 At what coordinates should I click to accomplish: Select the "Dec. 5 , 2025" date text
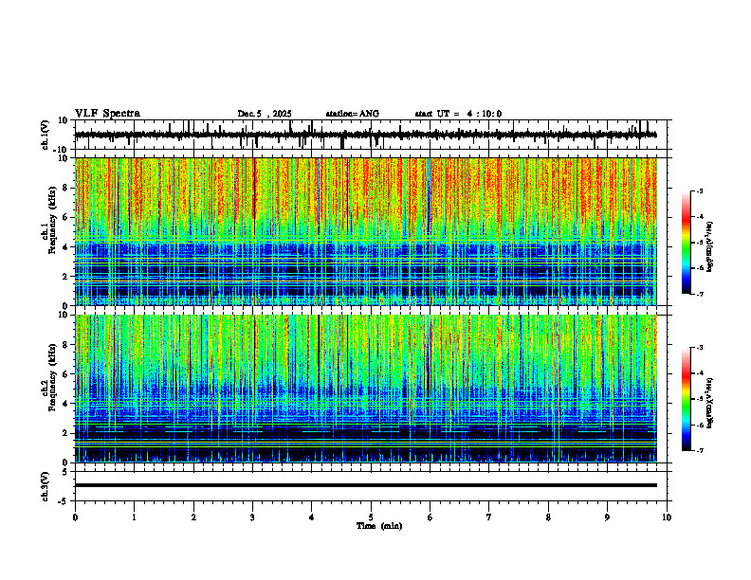pyautogui.click(x=265, y=114)
